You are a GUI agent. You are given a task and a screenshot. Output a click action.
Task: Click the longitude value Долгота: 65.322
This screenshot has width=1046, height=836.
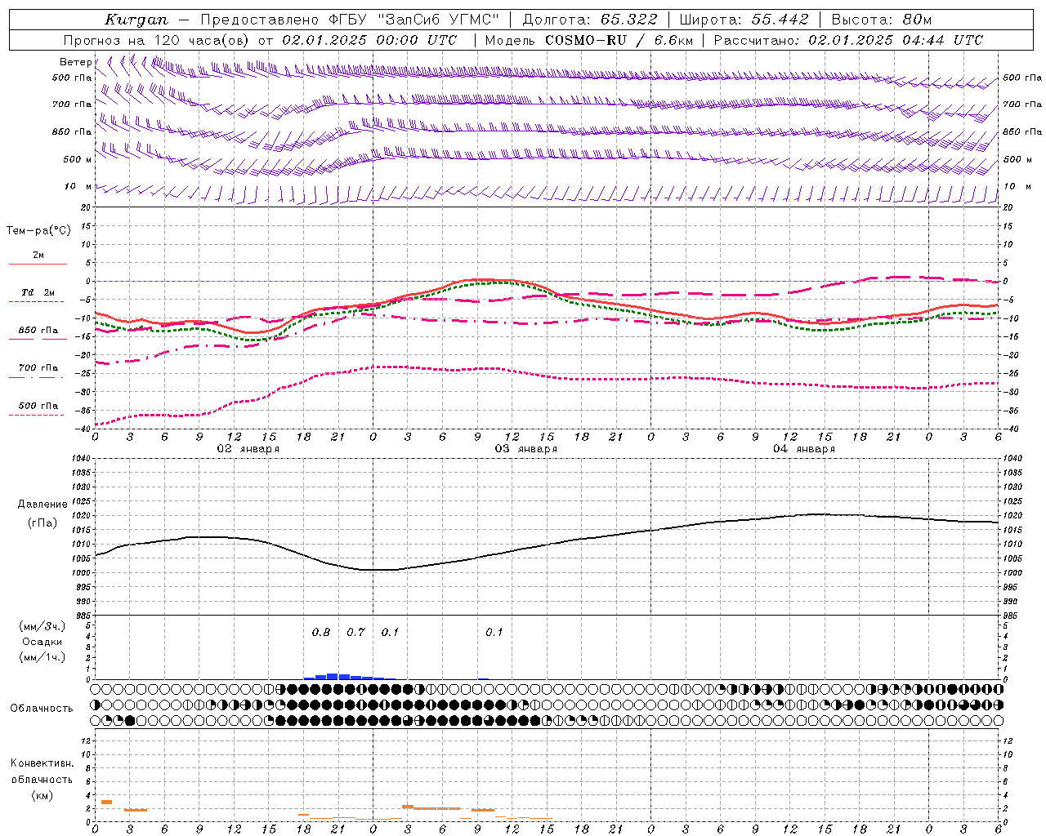click(x=589, y=20)
